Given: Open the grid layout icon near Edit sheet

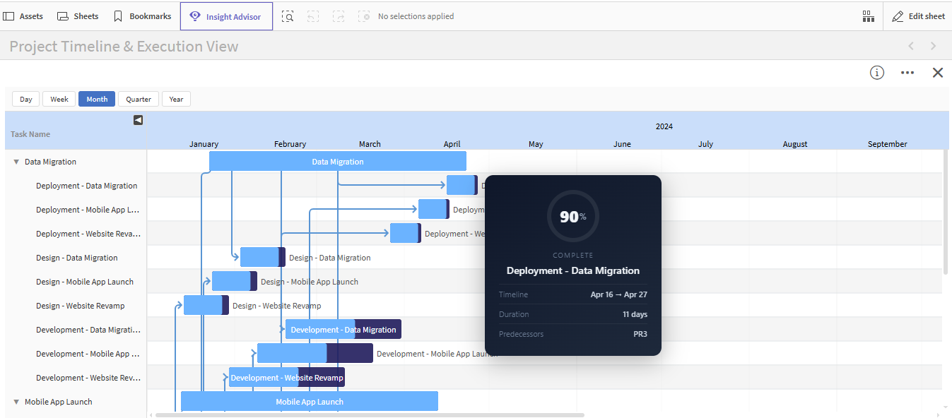Looking at the screenshot, I should 869,16.
